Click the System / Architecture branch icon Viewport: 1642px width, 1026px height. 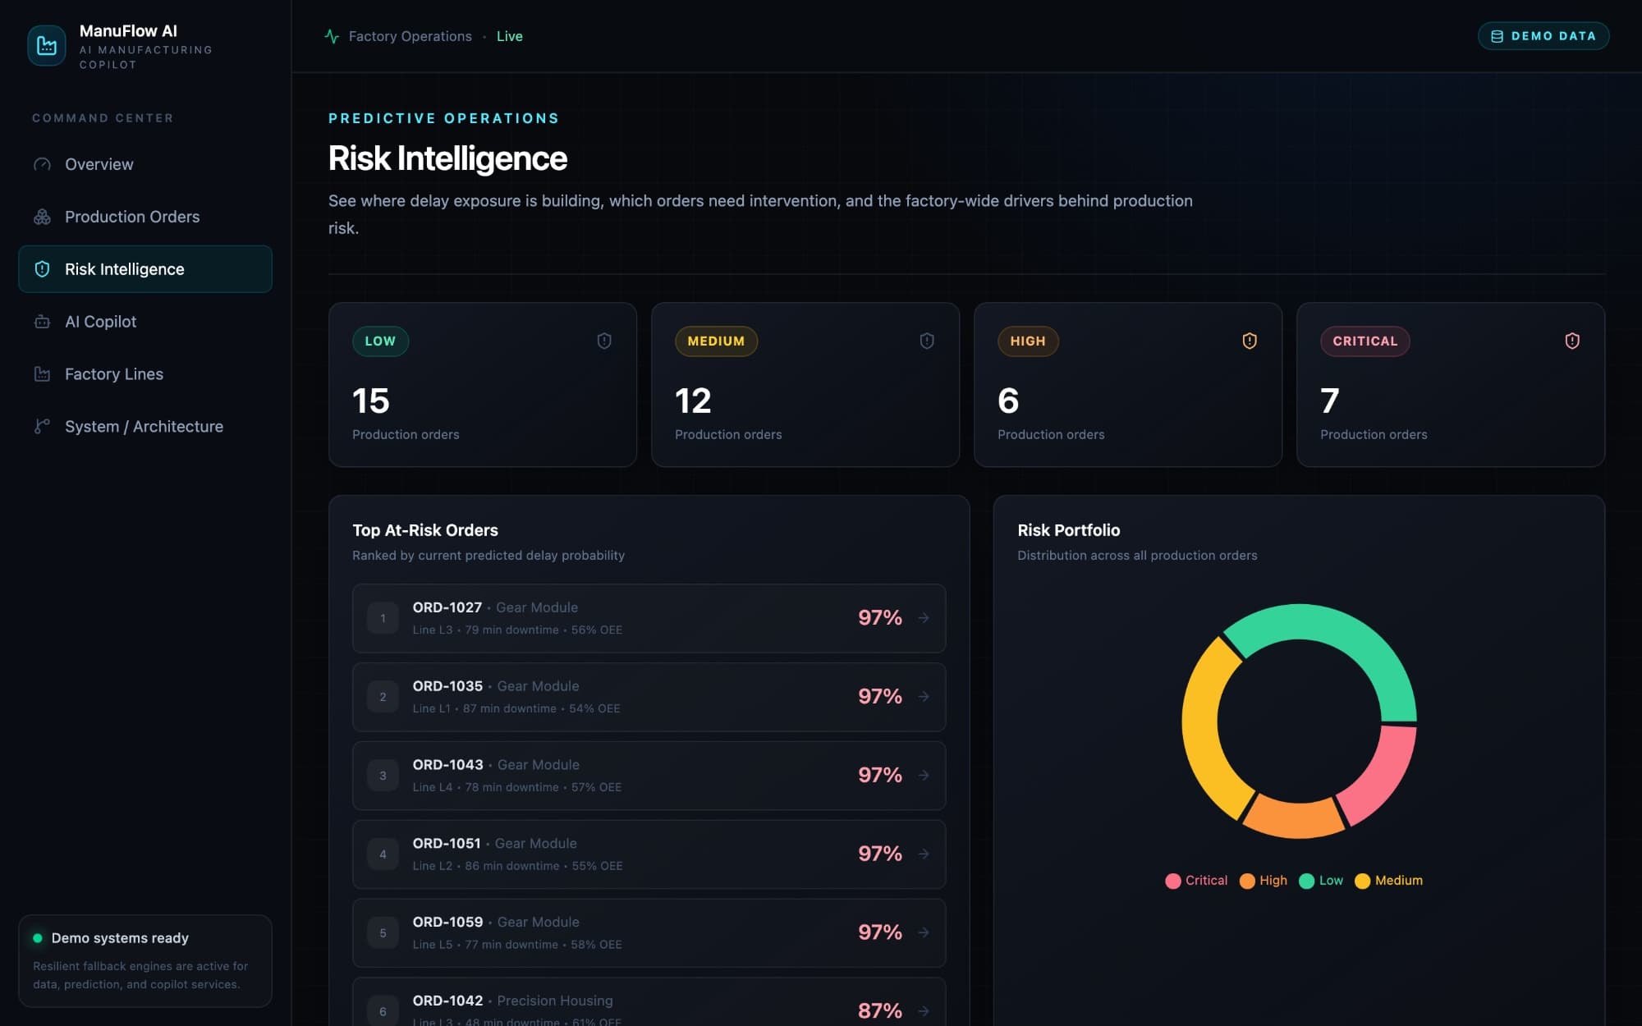(42, 427)
